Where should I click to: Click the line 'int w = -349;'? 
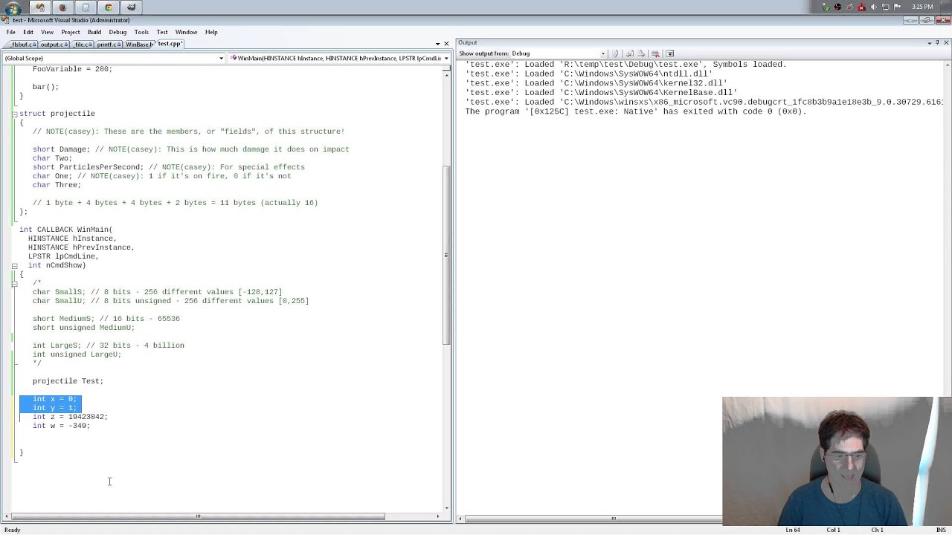point(61,426)
